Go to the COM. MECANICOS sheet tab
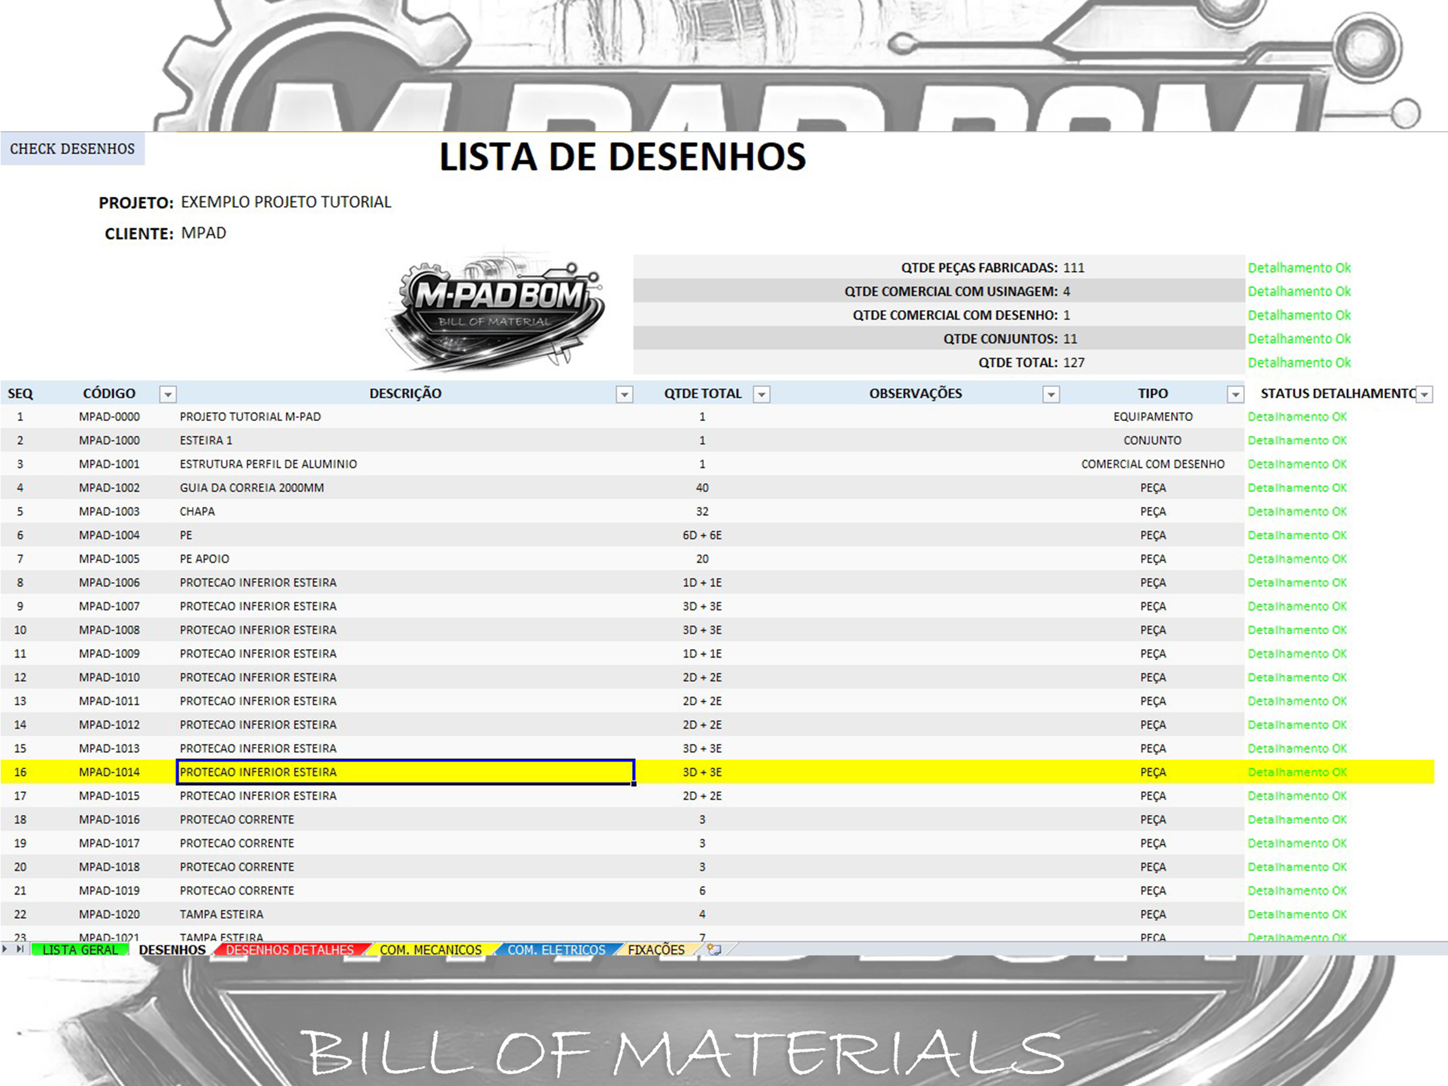This screenshot has height=1086, width=1448. (x=430, y=950)
